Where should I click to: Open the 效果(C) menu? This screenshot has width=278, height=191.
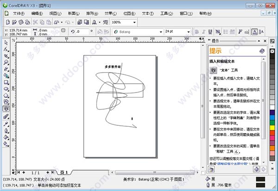point(111,13)
